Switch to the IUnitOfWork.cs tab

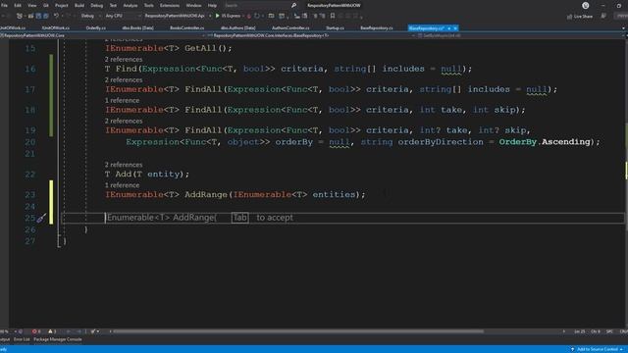point(56,28)
